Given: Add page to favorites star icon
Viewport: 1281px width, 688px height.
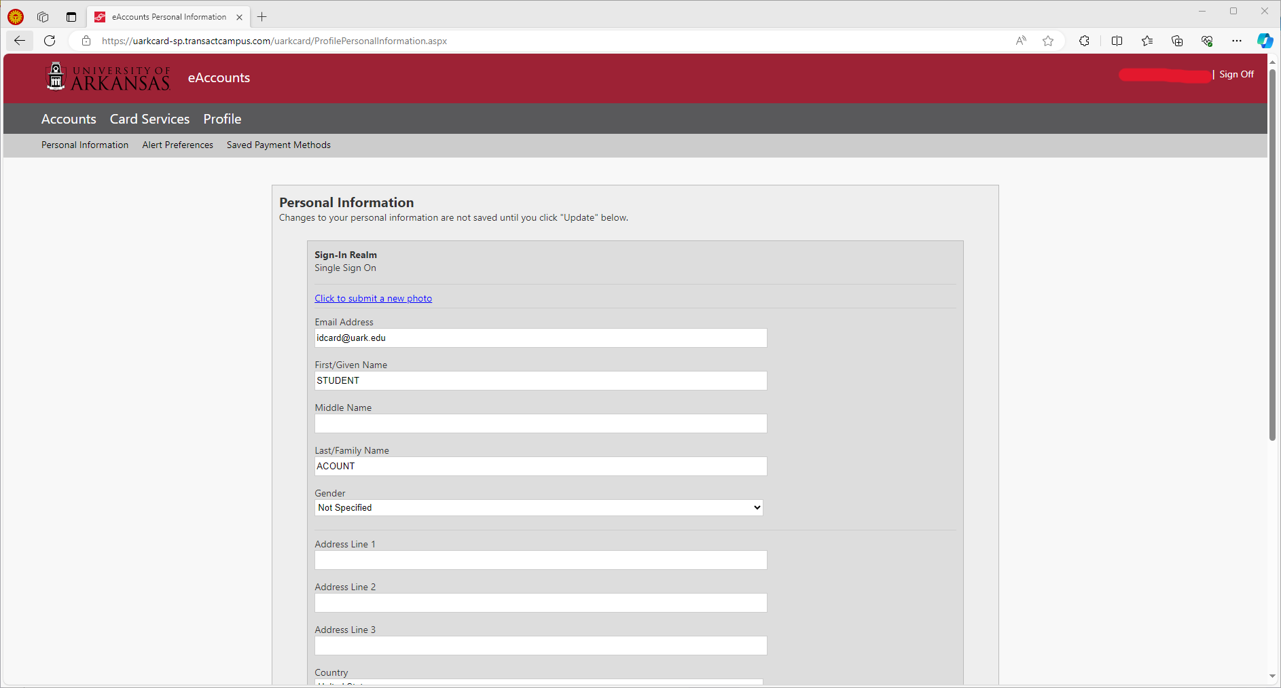Looking at the screenshot, I should pyautogui.click(x=1048, y=41).
